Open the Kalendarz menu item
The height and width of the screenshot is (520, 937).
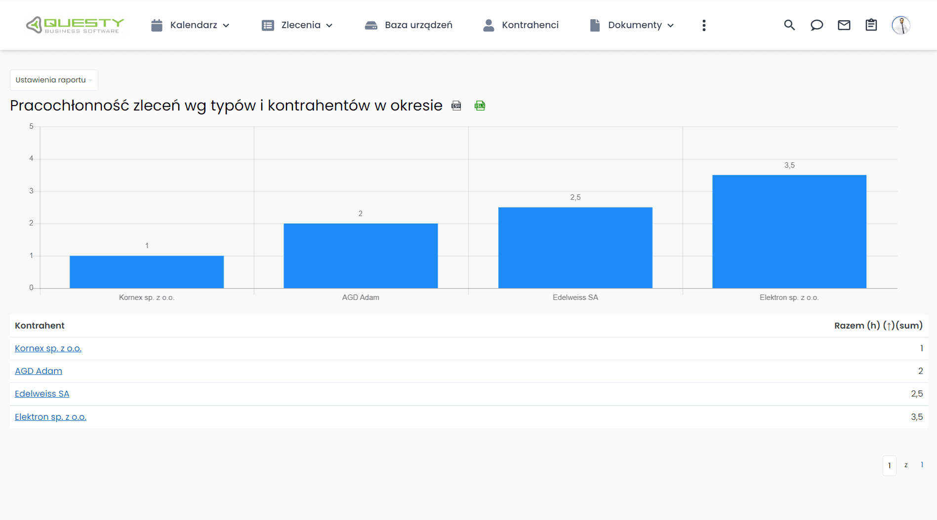pyautogui.click(x=194, y=25)
